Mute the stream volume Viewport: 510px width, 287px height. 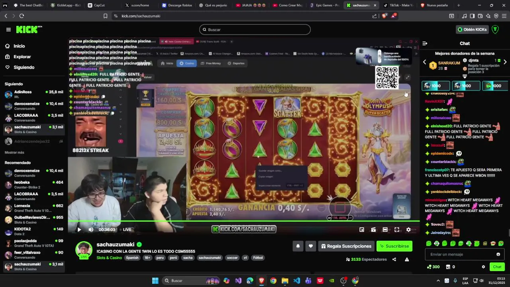point(91,230)
